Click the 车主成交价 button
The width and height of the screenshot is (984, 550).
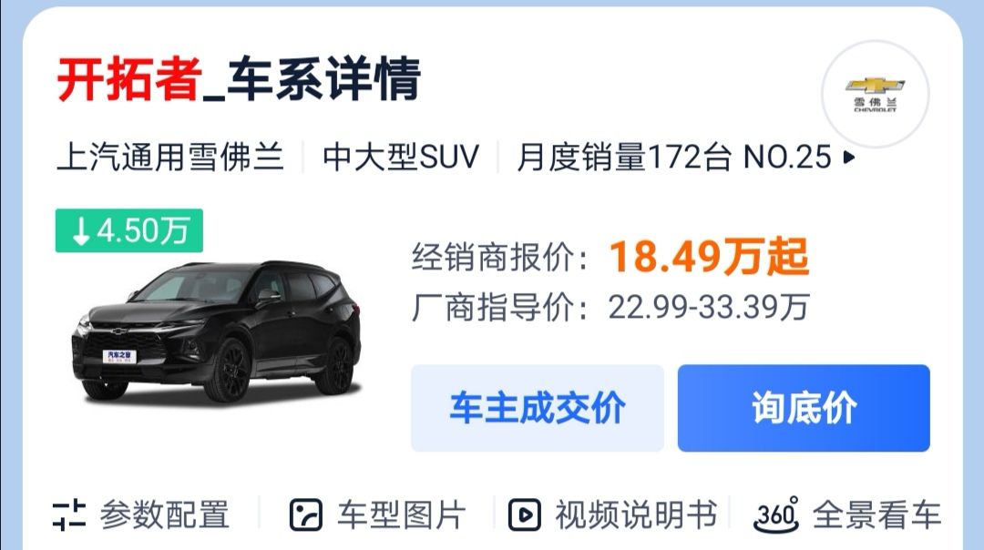538,408
